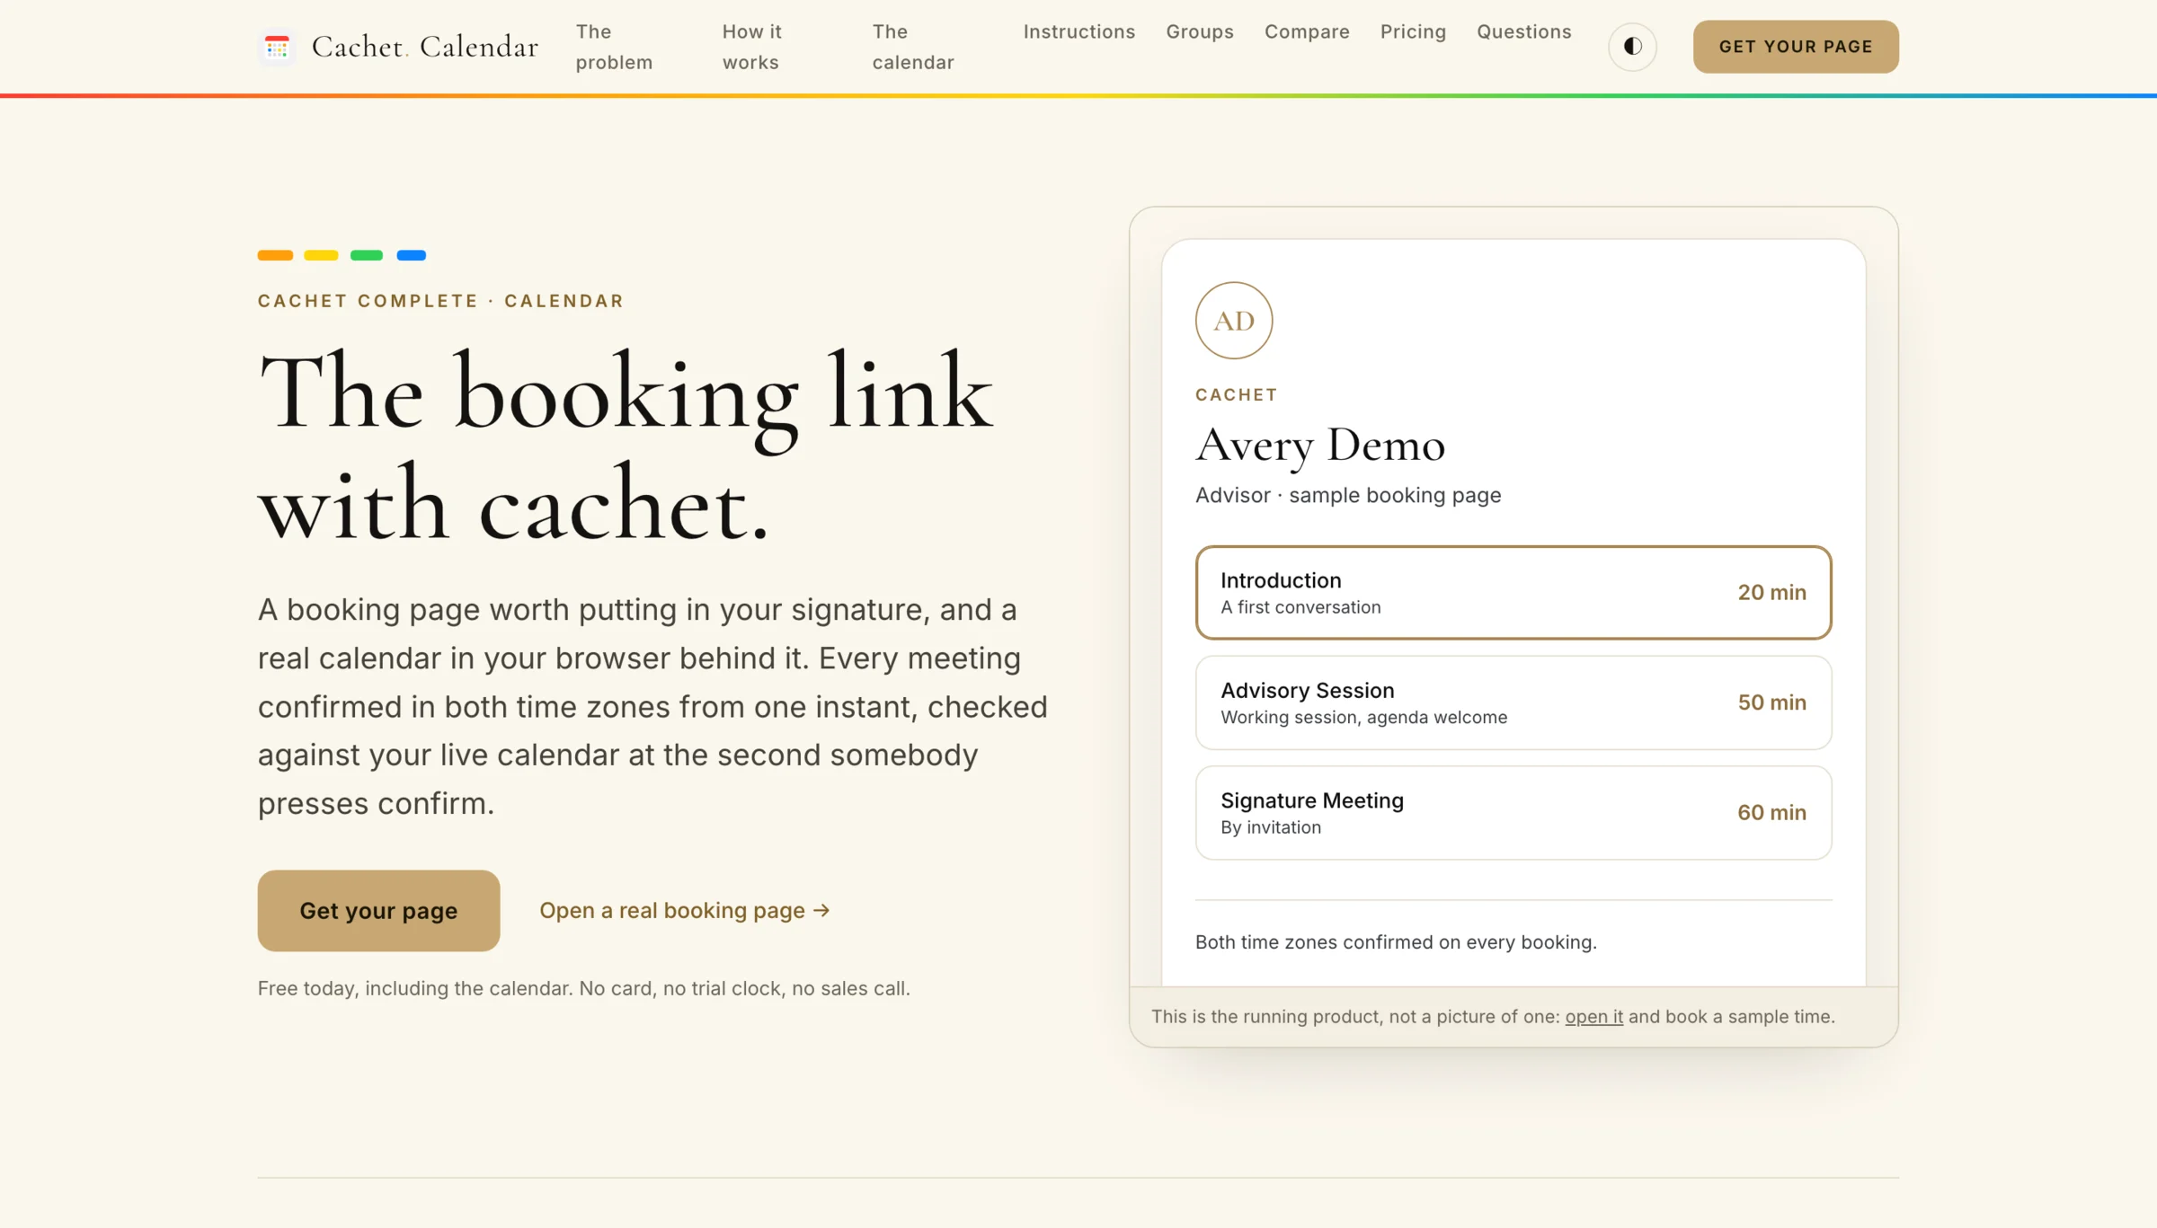Click the '20 min' duration label
Screen dimensions: 2157x1228
[1771, 593]
